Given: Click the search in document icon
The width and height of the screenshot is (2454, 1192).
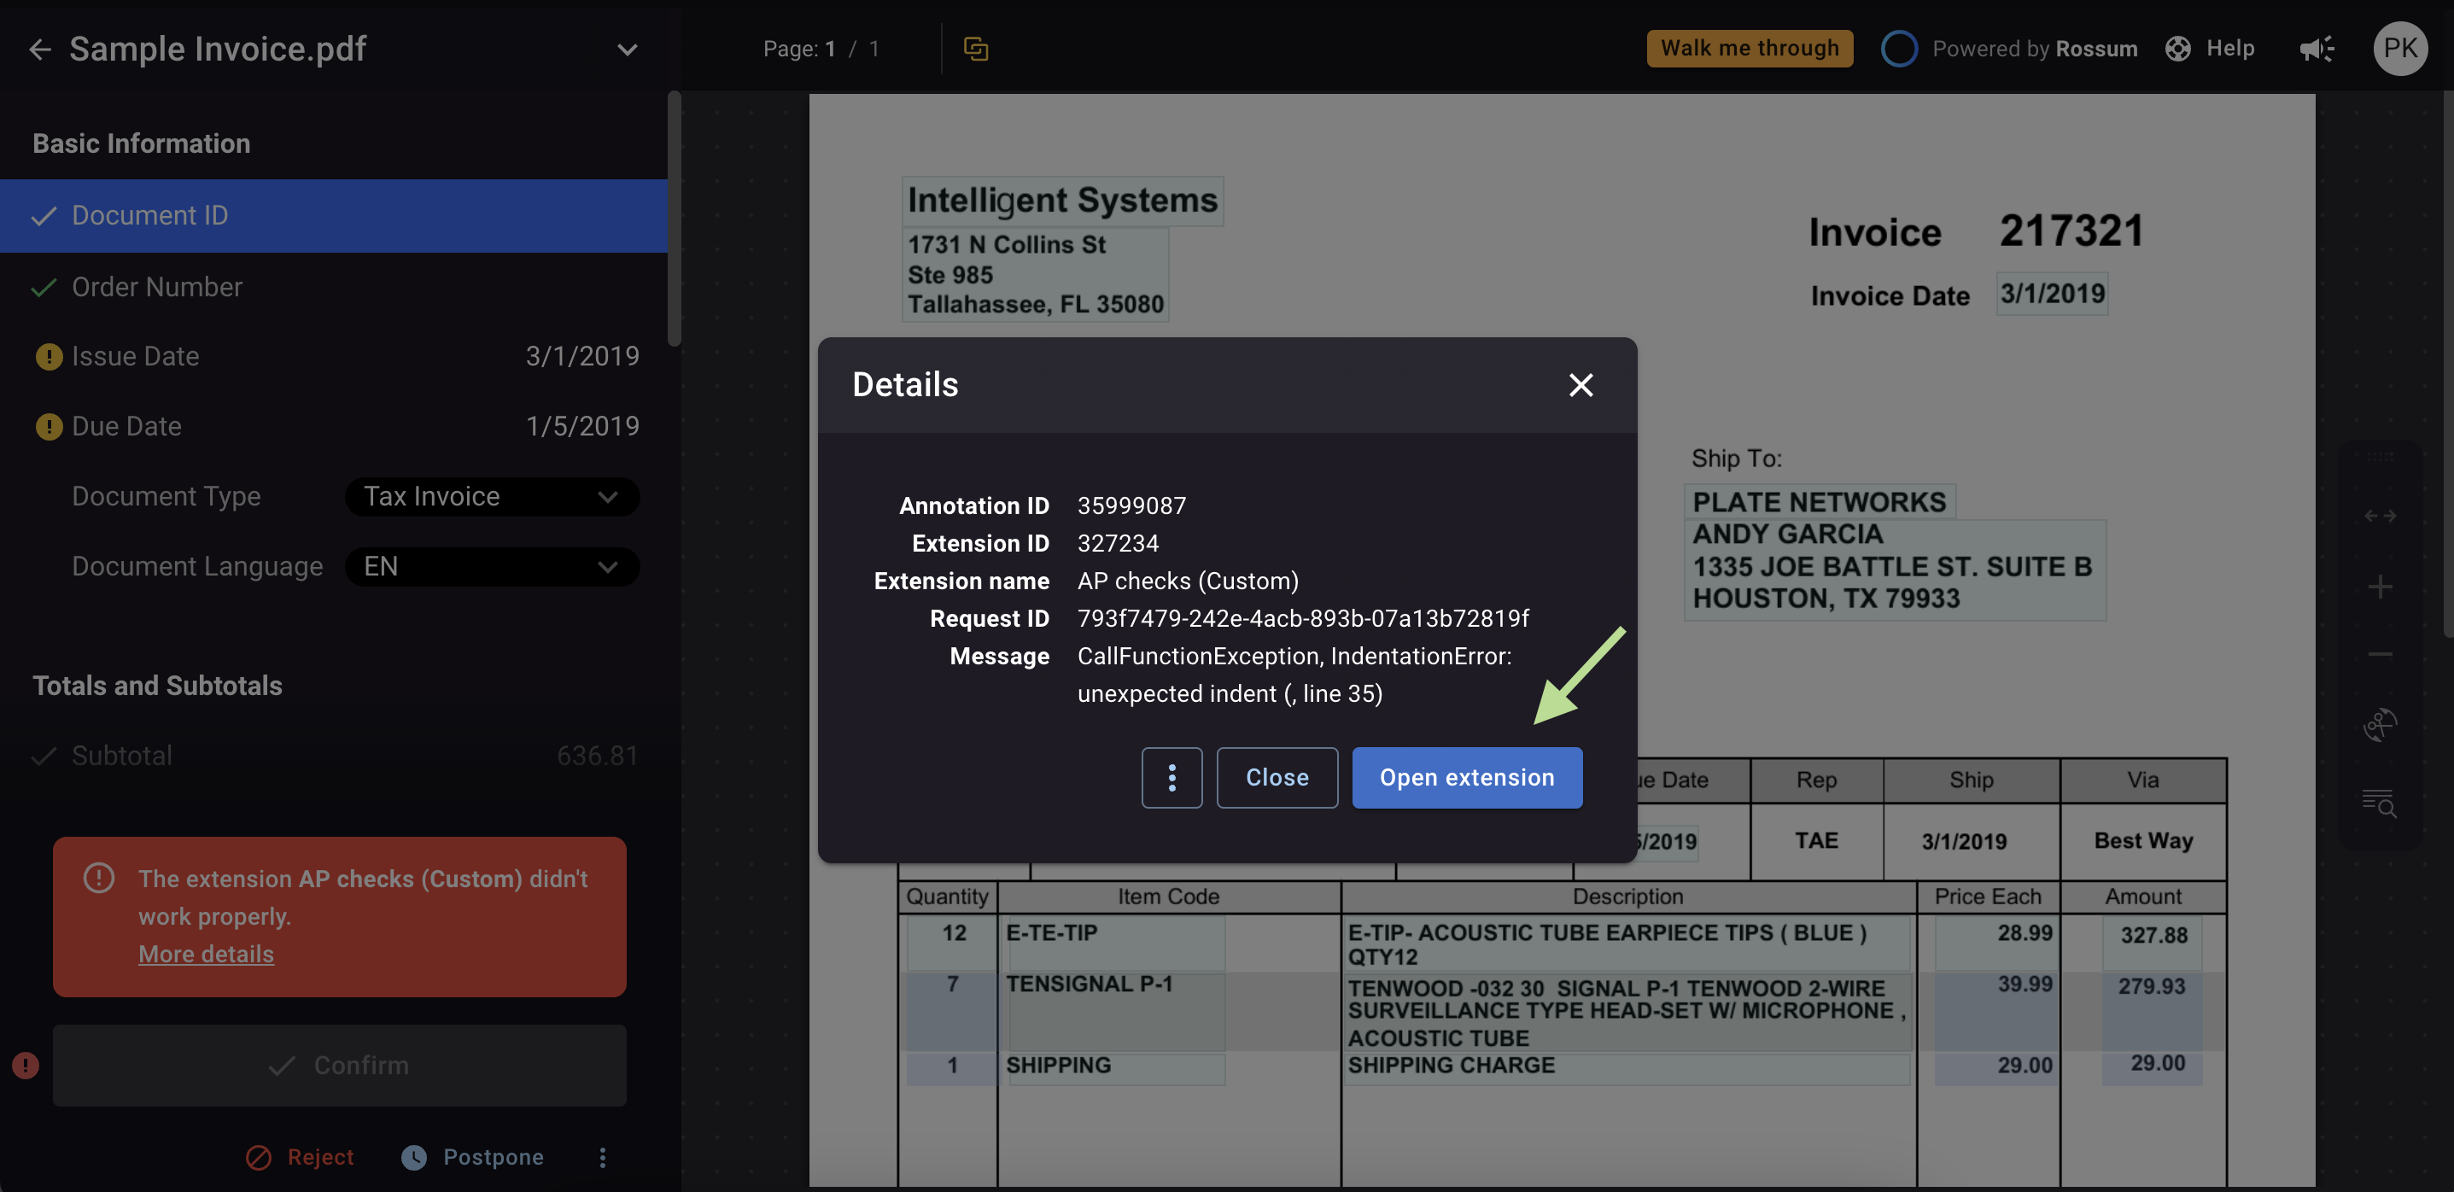Looking at the screenshot, I should 2380,803.
